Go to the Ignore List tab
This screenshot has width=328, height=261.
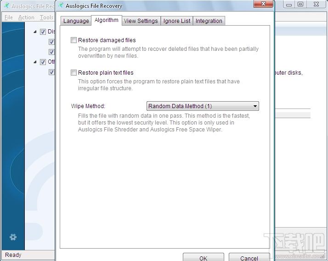tap(177, 21)
